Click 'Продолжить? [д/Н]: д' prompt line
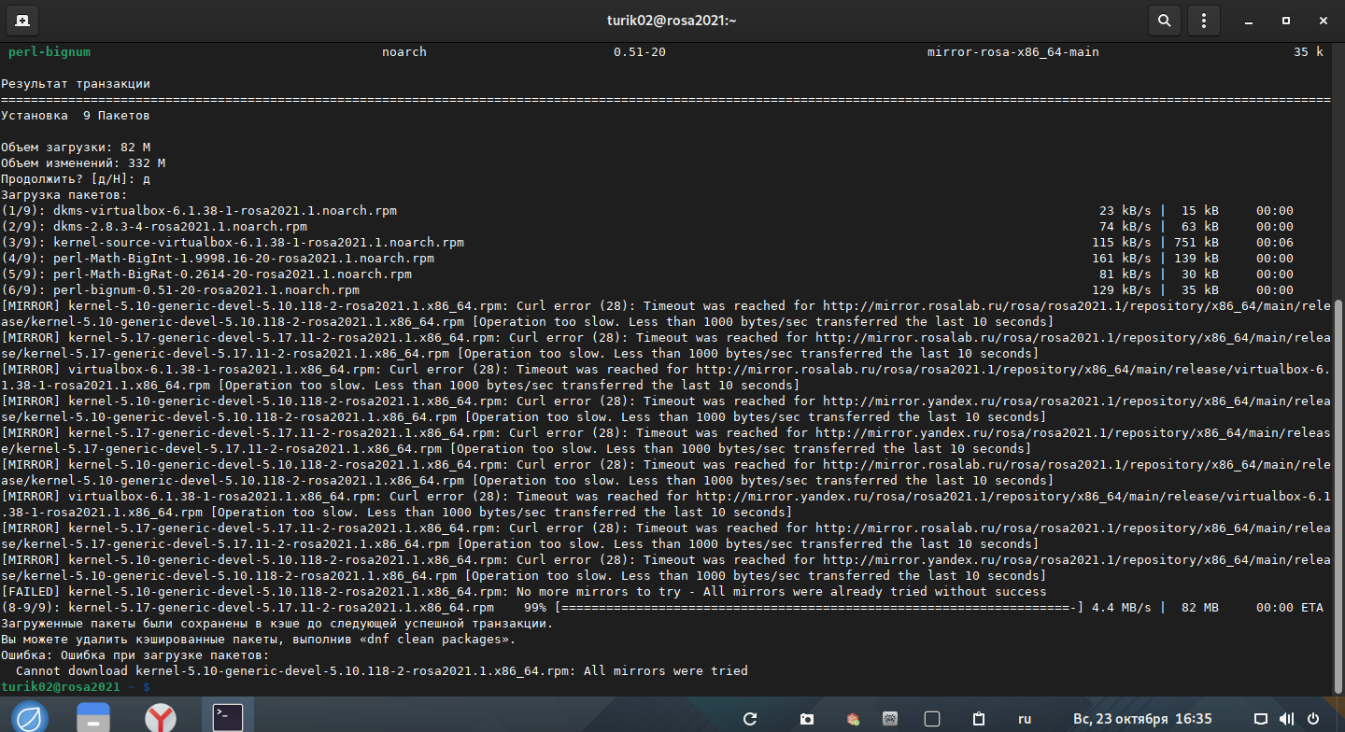This screenshot has width=1345, height=732. click(x=76, y=179)
